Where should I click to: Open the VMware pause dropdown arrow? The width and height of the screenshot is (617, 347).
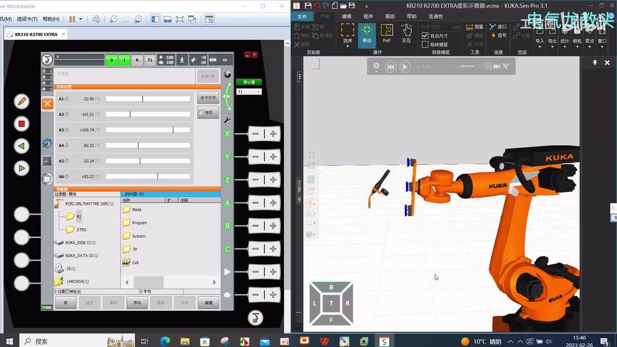[80, 19]
